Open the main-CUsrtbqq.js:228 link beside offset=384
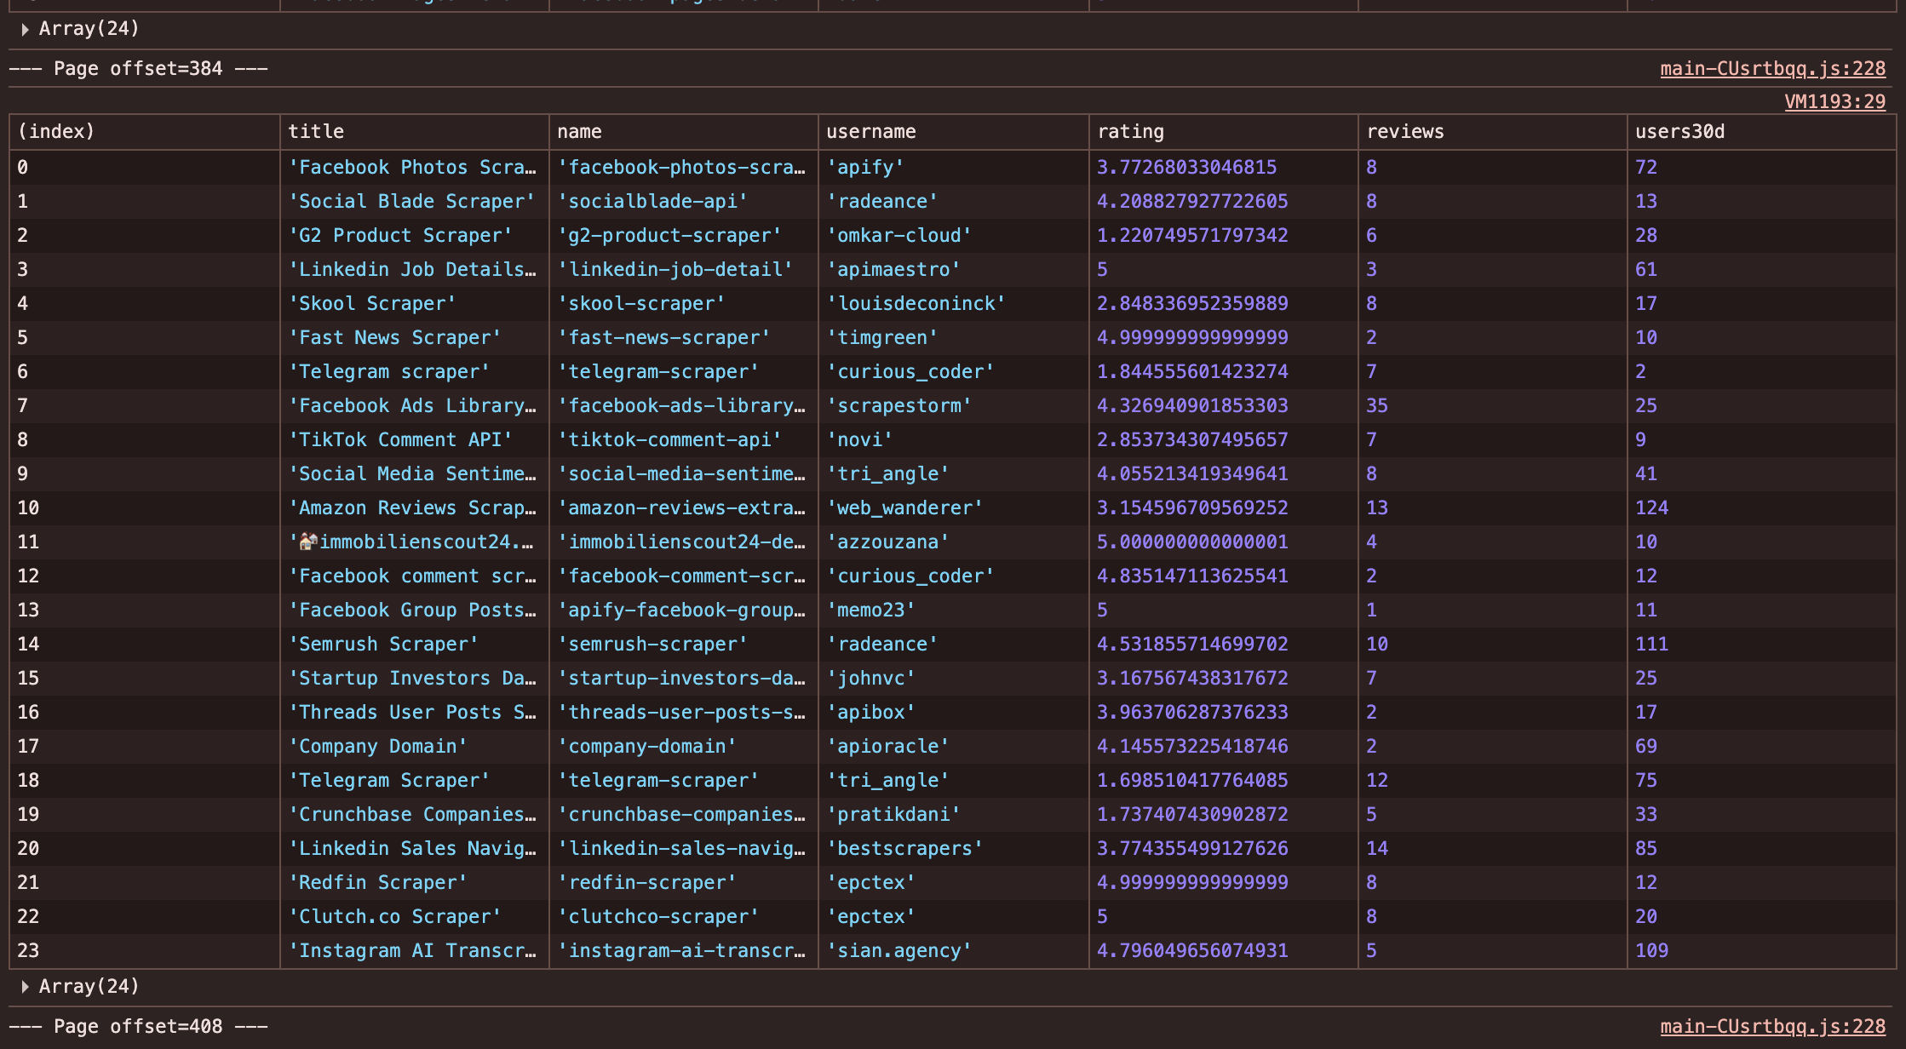The width and height of the screenshot is (1906, 1049). pyautogui.click(x=1772, y=68)
